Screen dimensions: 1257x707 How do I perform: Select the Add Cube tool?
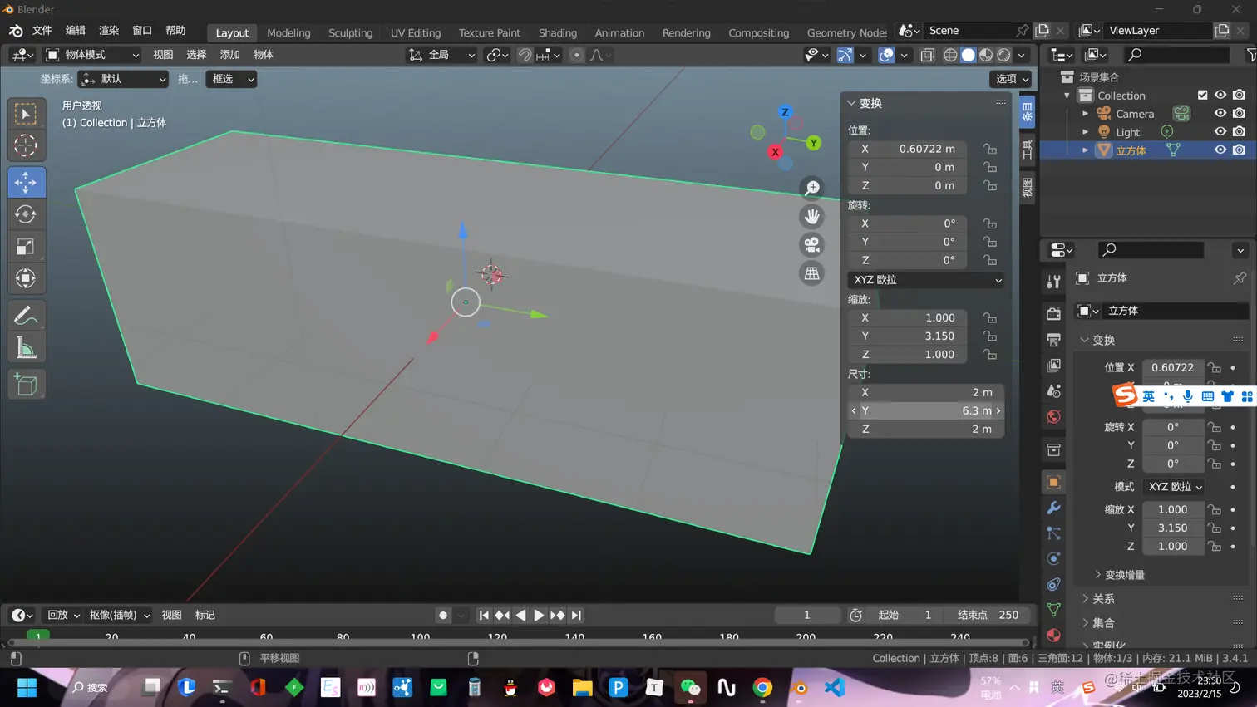(26, 385)
